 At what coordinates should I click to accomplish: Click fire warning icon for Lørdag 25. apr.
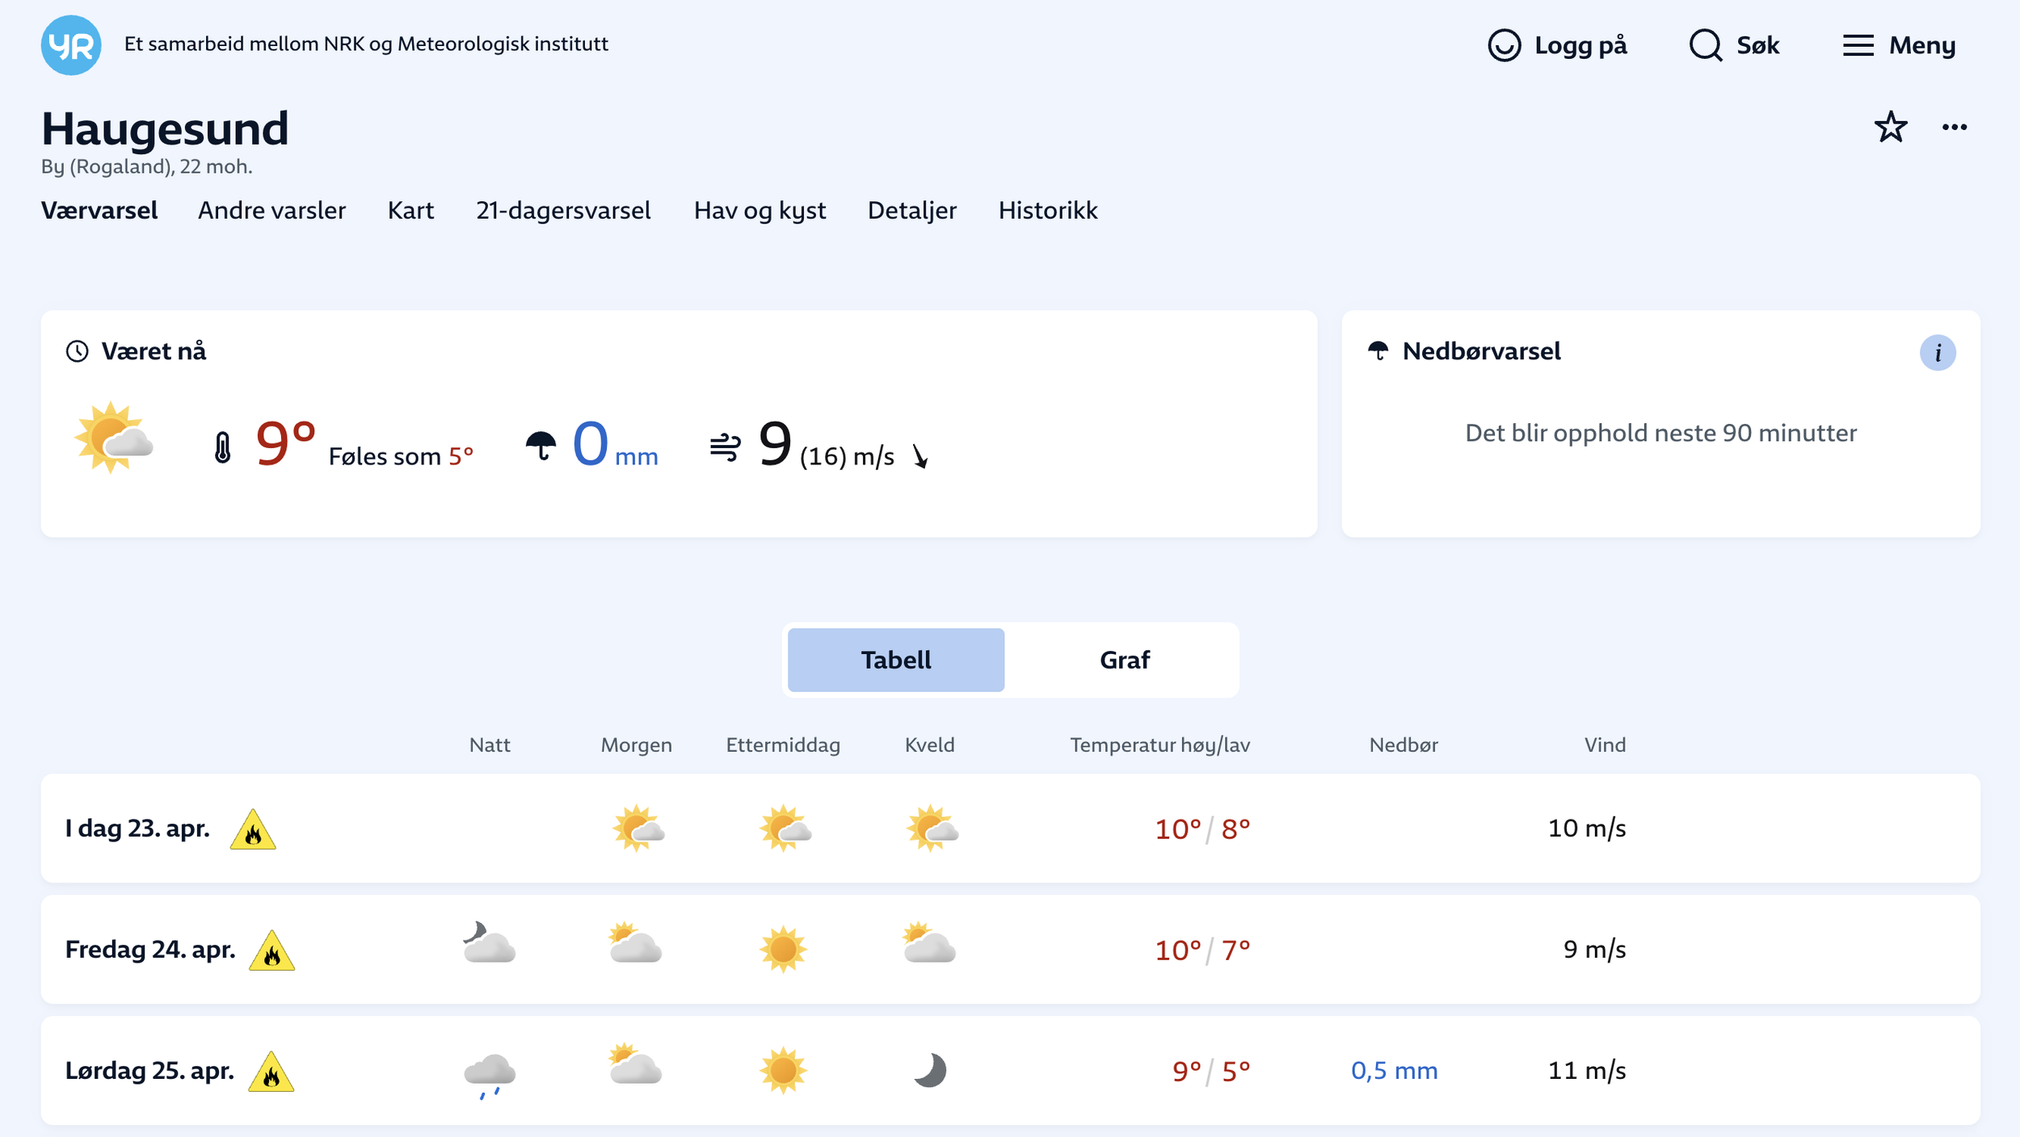tap(271, 1072)
